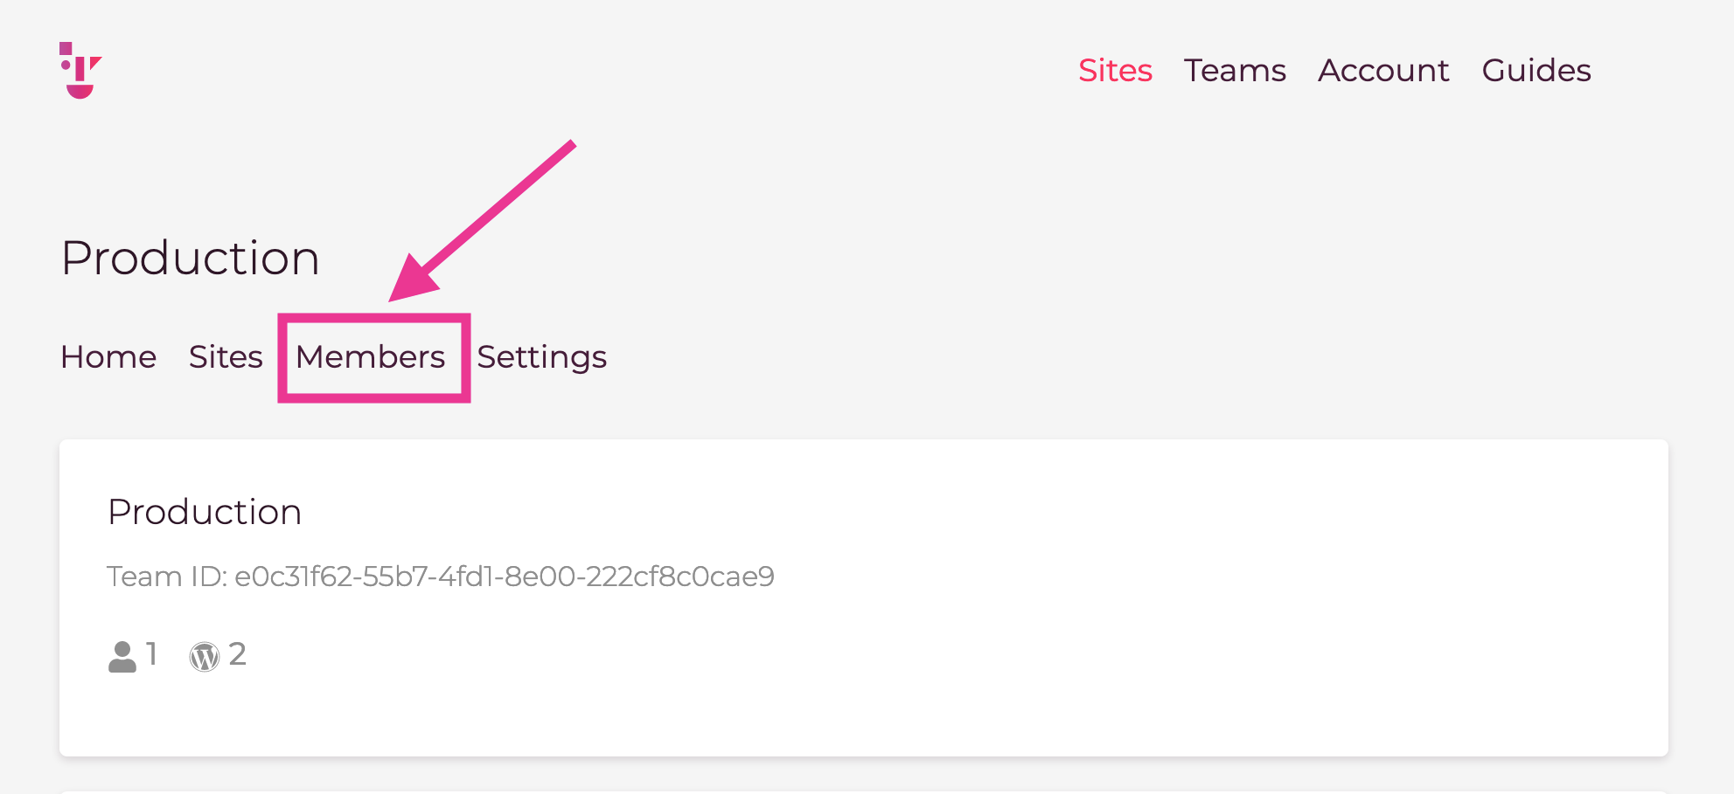This screenshot has height=794, width=1734.
Task: Select the Team ID text
Action: coord(441,577)
